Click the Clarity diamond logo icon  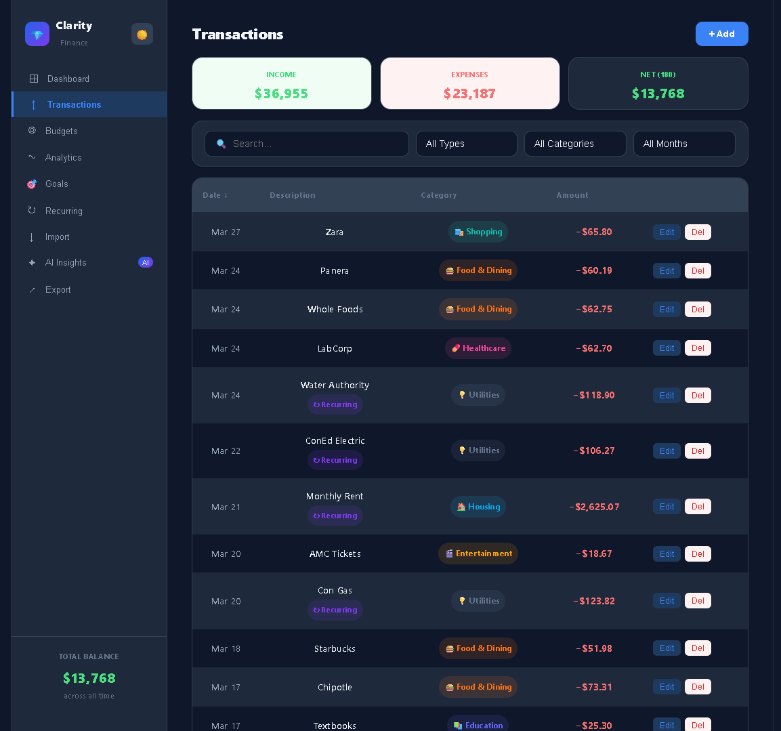tap(37, 34)
